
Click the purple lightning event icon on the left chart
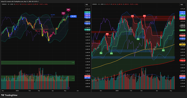[x=68, y=88]
